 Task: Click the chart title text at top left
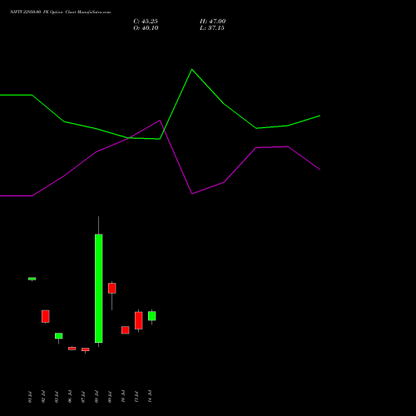60,12
